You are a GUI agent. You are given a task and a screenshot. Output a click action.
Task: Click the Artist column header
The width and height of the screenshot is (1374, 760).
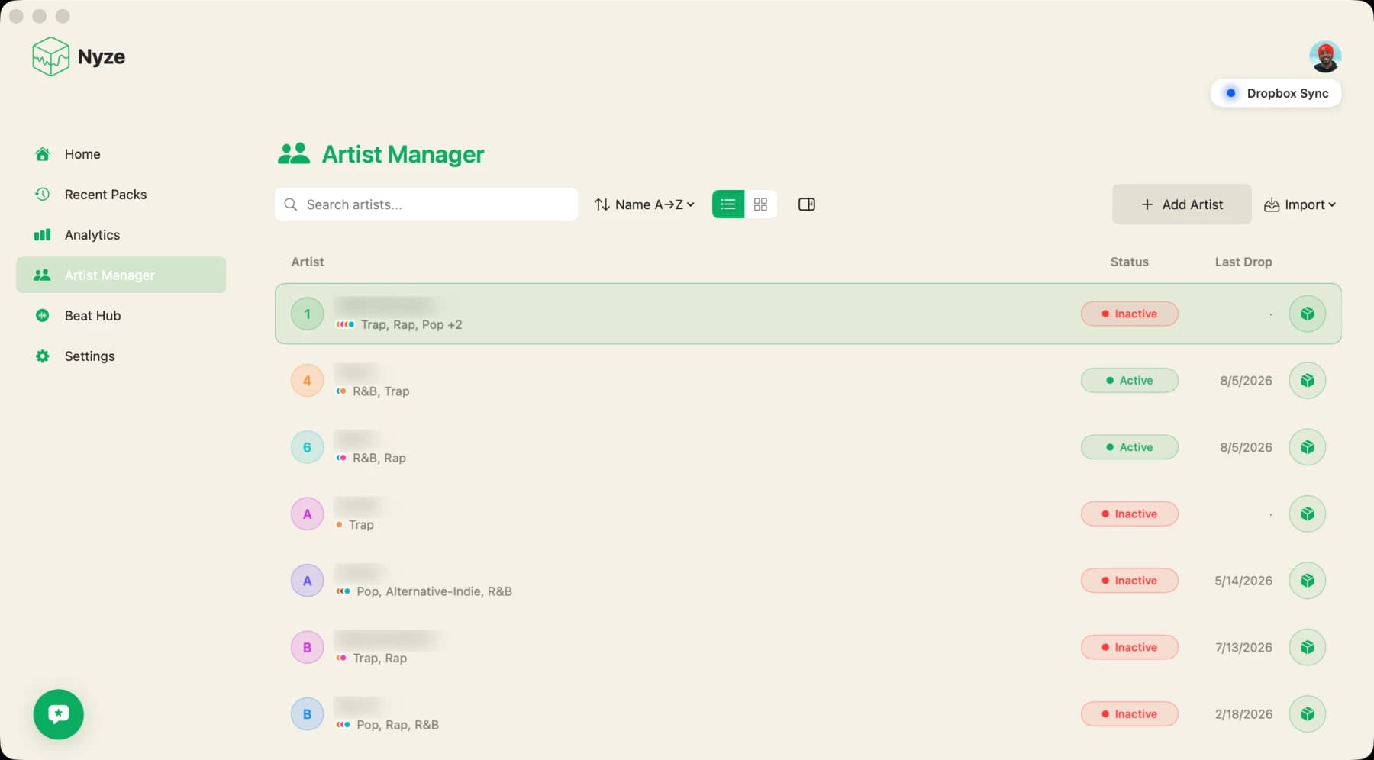pyautogui.click(x=308, y=262)
